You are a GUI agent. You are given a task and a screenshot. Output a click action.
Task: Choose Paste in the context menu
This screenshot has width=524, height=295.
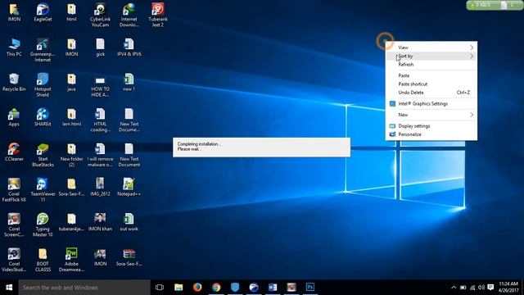pyautogui.click(x=431, y=75)
